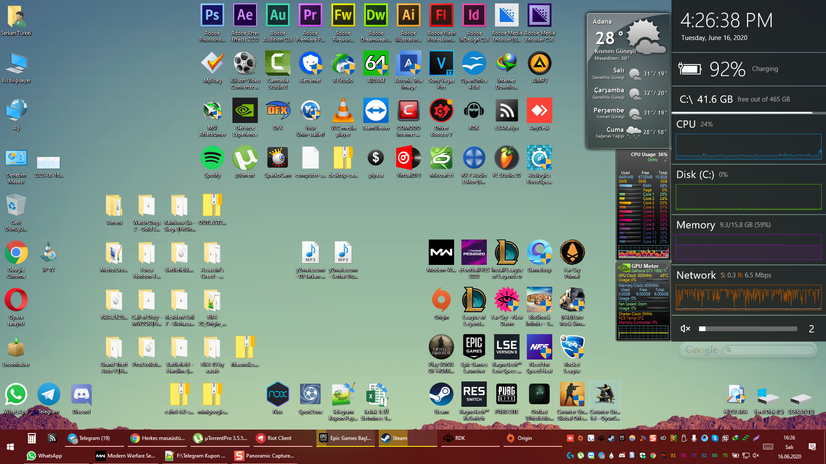
Task: Switch to Riot Client taskbar window
Action: coord(283,438)
